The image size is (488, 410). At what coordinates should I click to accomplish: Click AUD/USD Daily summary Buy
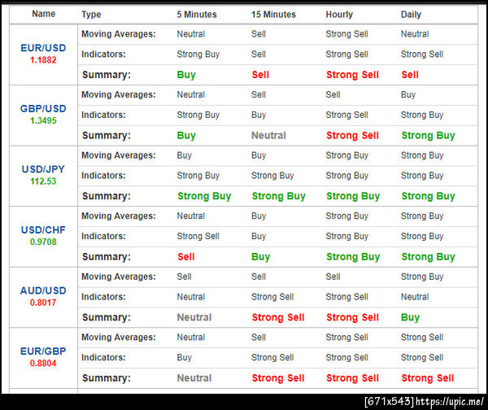click(x=411, y=317)
